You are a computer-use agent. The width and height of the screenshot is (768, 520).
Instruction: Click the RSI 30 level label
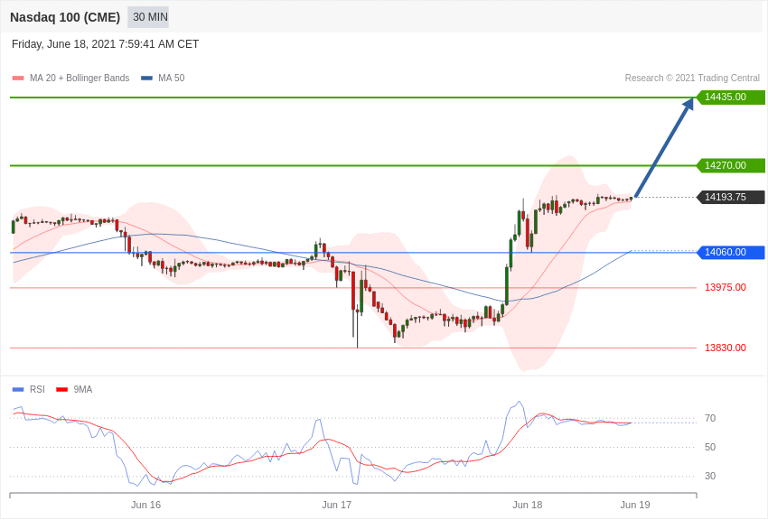pyautogui.click(x=710, y=476)
